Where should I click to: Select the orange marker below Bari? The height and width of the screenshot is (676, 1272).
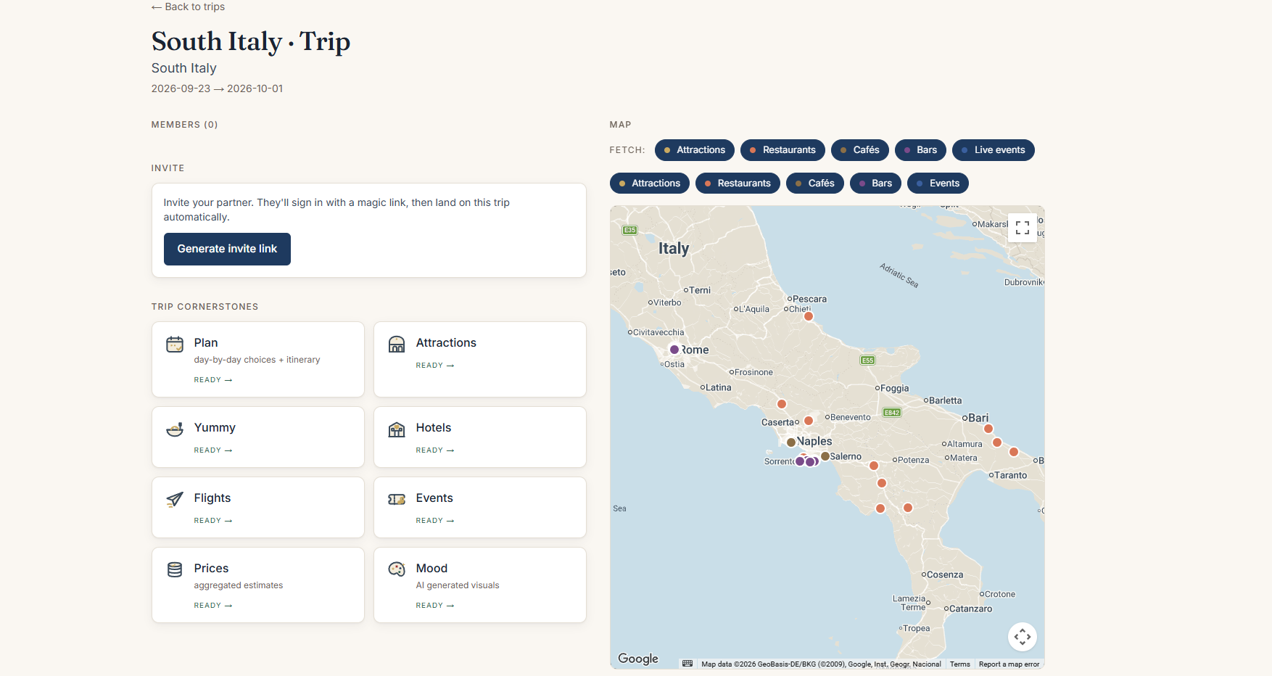[988, 429]
